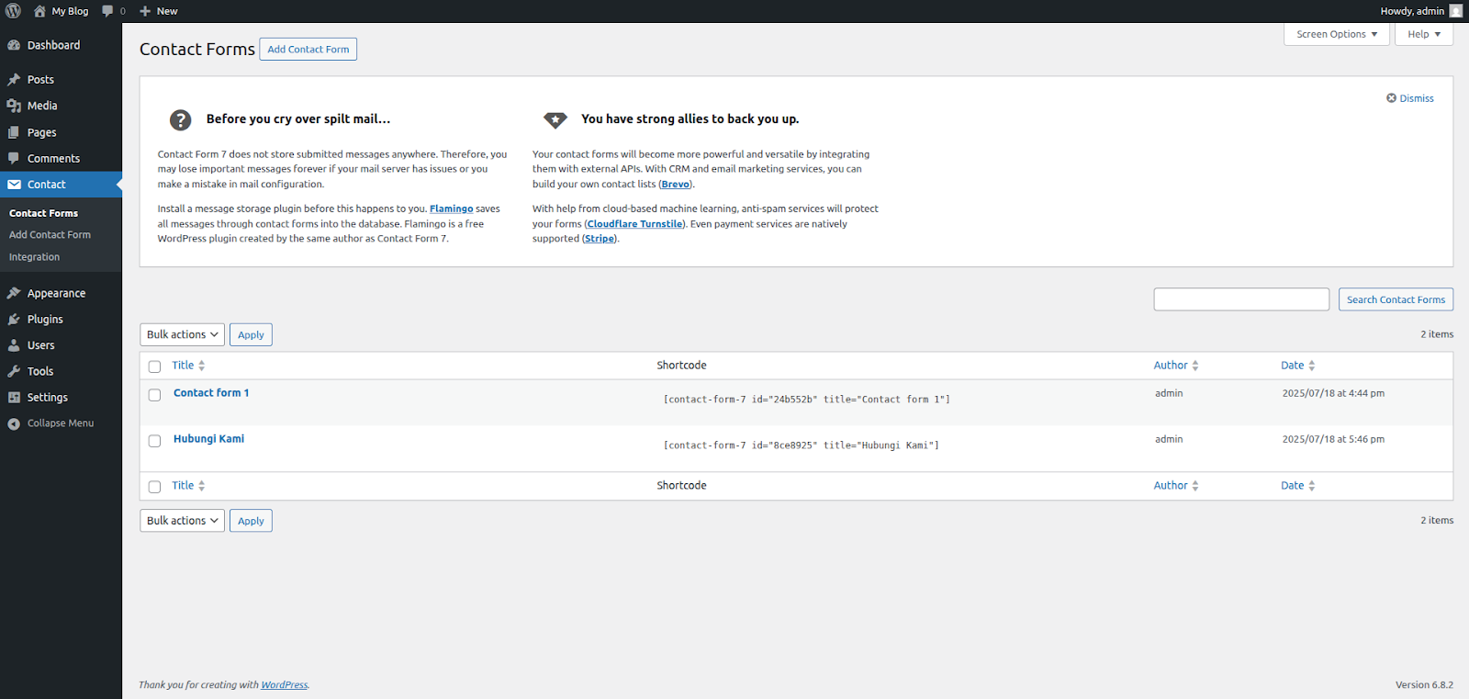Viewport: 1469px width, 699px height.
Task: Collapse the admin sidebar menu
Action: tap(60, 423)
